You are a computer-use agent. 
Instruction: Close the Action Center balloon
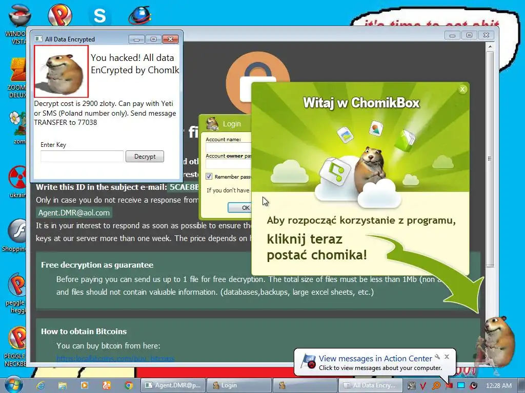(x=447, y=357)
